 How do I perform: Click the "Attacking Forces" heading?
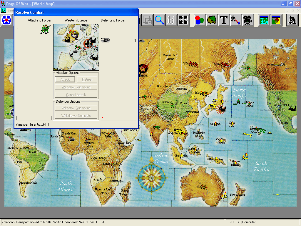(x=40, y=20)
